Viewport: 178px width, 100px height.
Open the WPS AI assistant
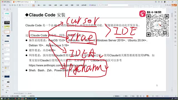93,5
